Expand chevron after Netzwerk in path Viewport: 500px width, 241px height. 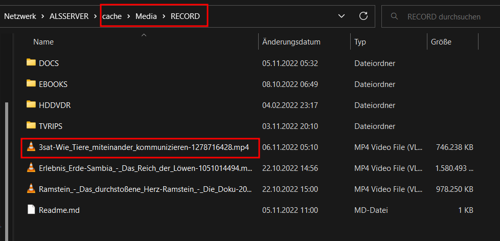click(43, 16)
